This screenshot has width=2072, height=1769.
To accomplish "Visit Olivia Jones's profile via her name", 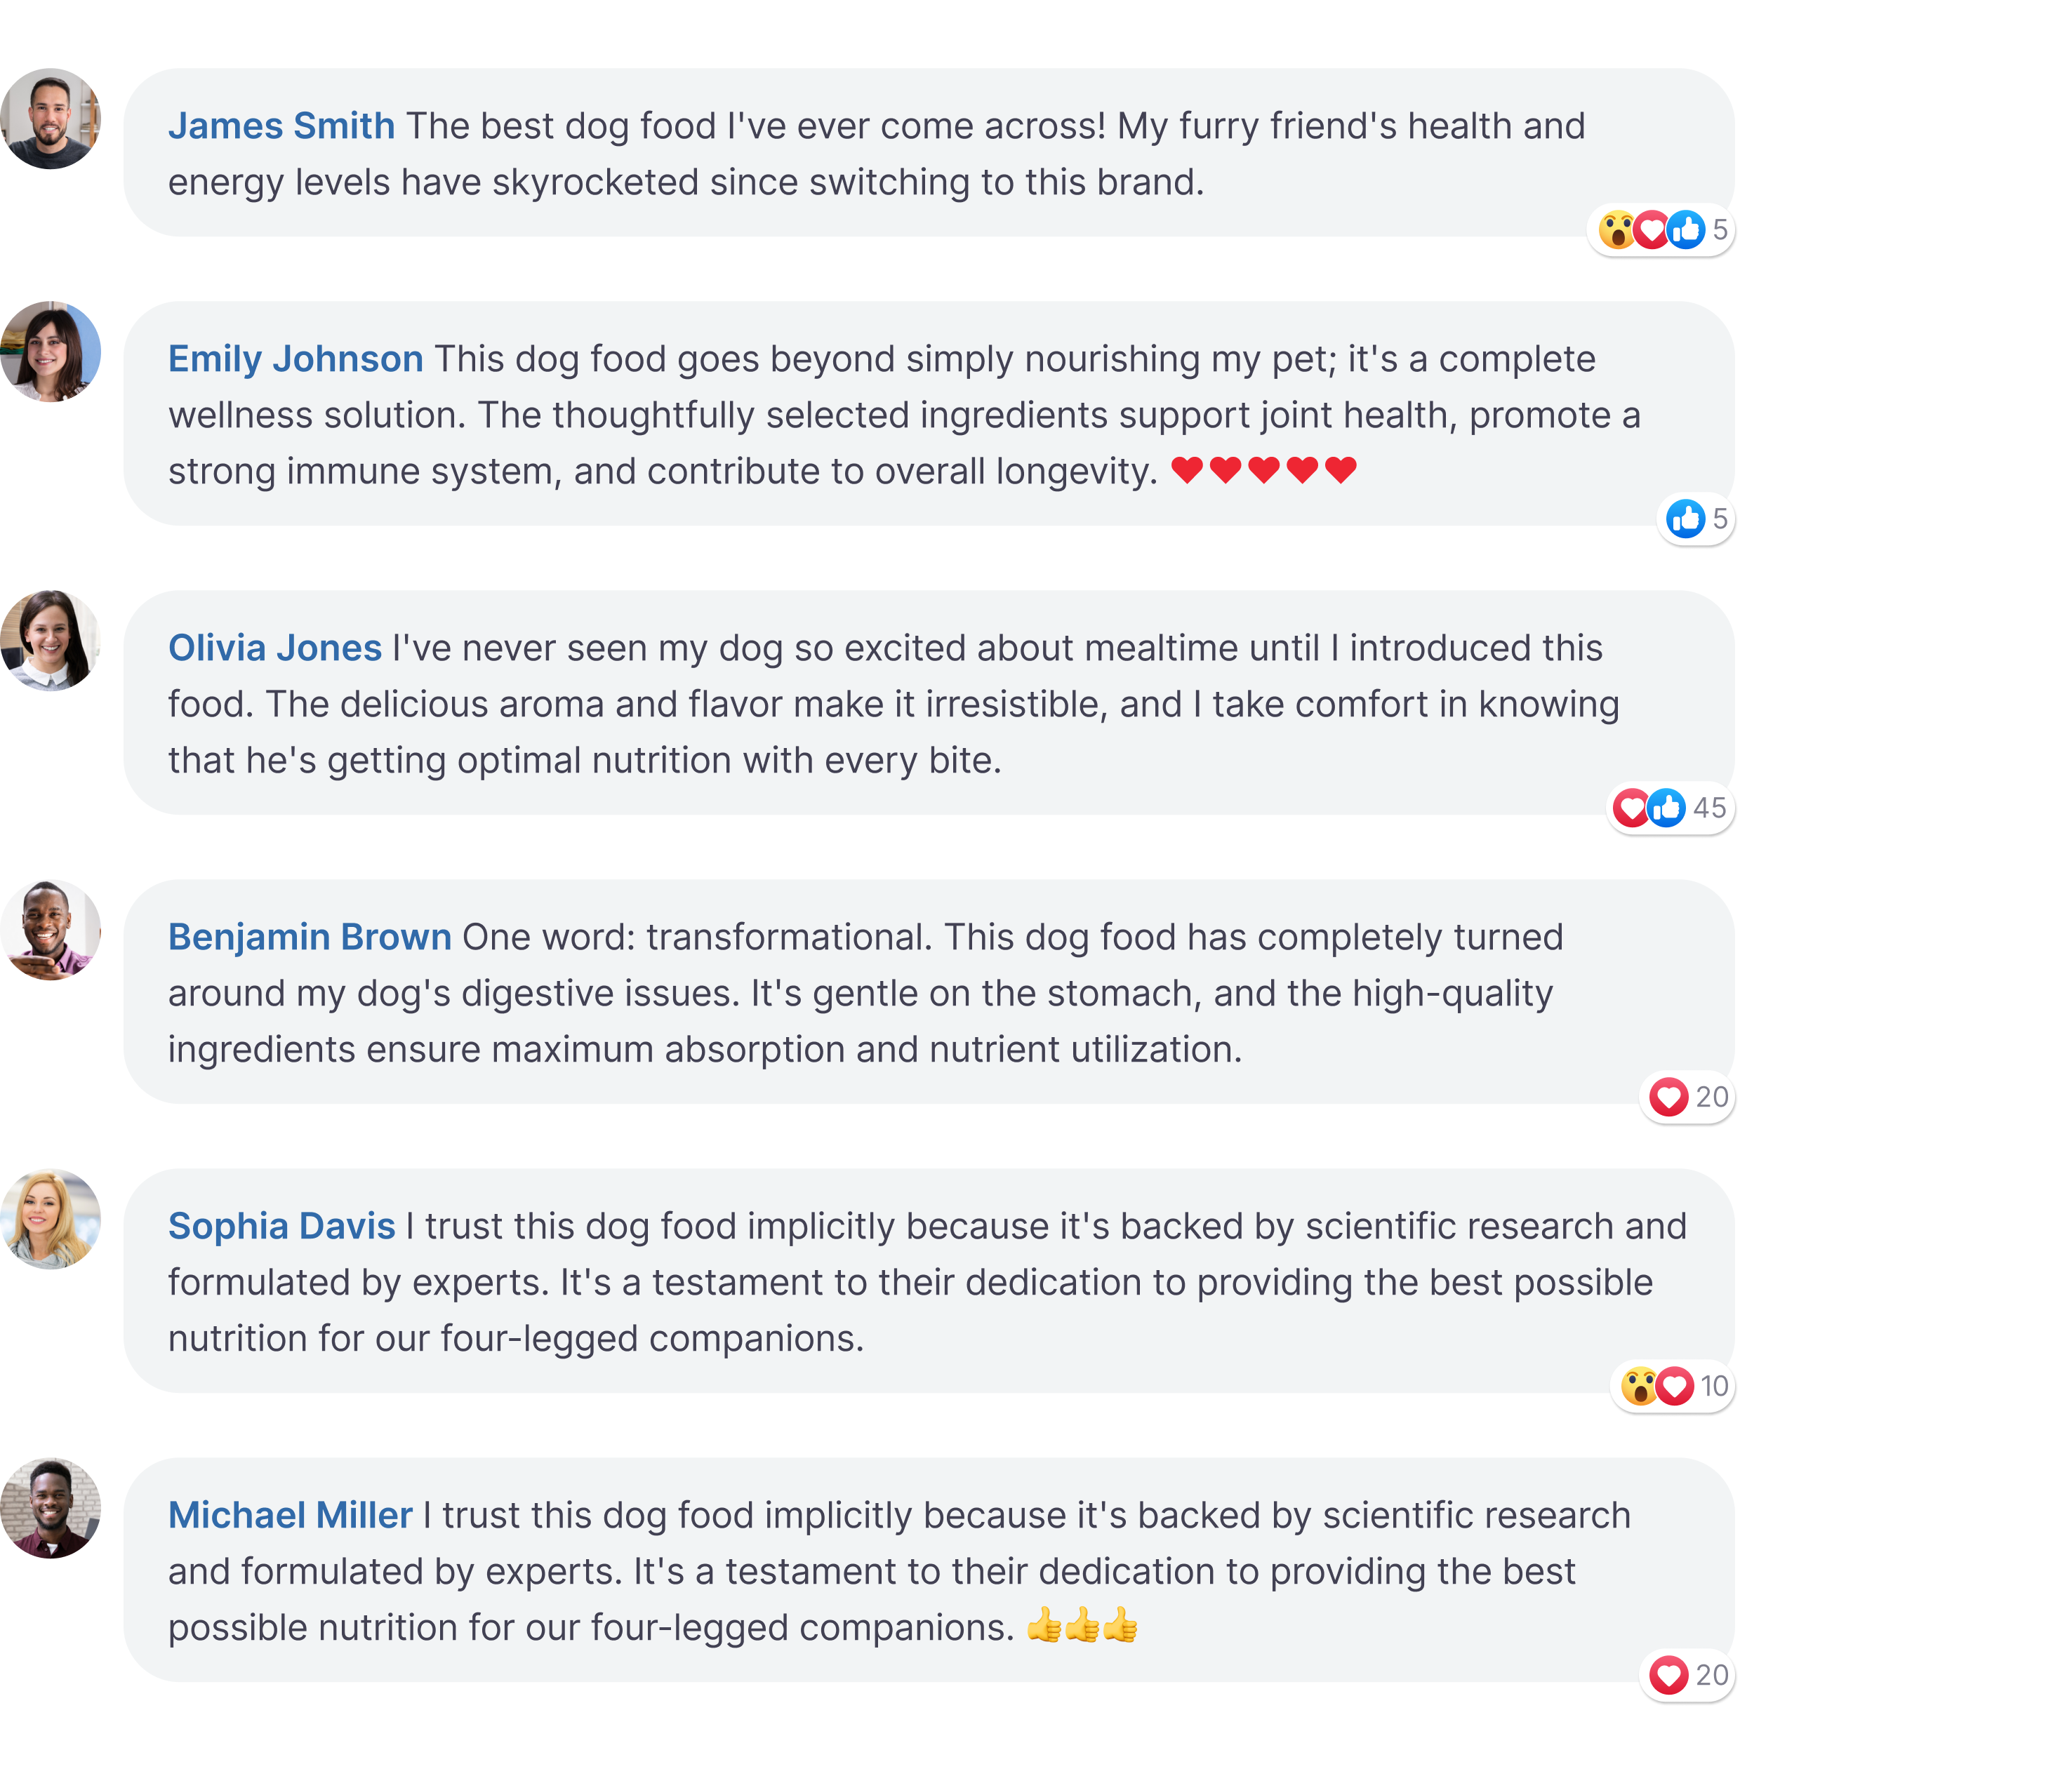I will coord(274,648).
